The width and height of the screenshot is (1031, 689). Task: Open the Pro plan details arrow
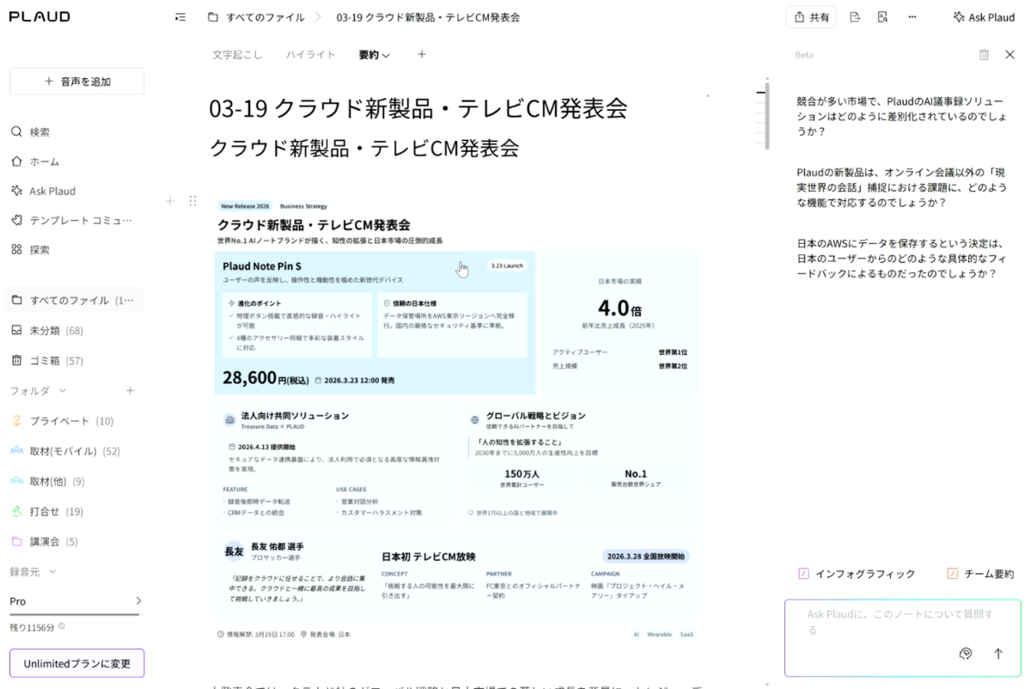(138, 601)
